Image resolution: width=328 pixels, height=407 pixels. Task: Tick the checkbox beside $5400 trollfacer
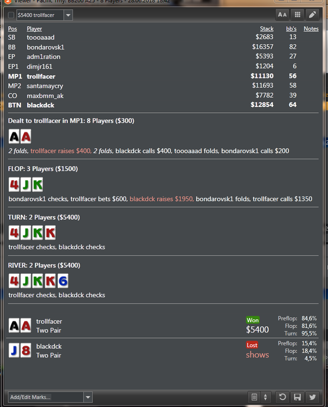click(11, 15)
